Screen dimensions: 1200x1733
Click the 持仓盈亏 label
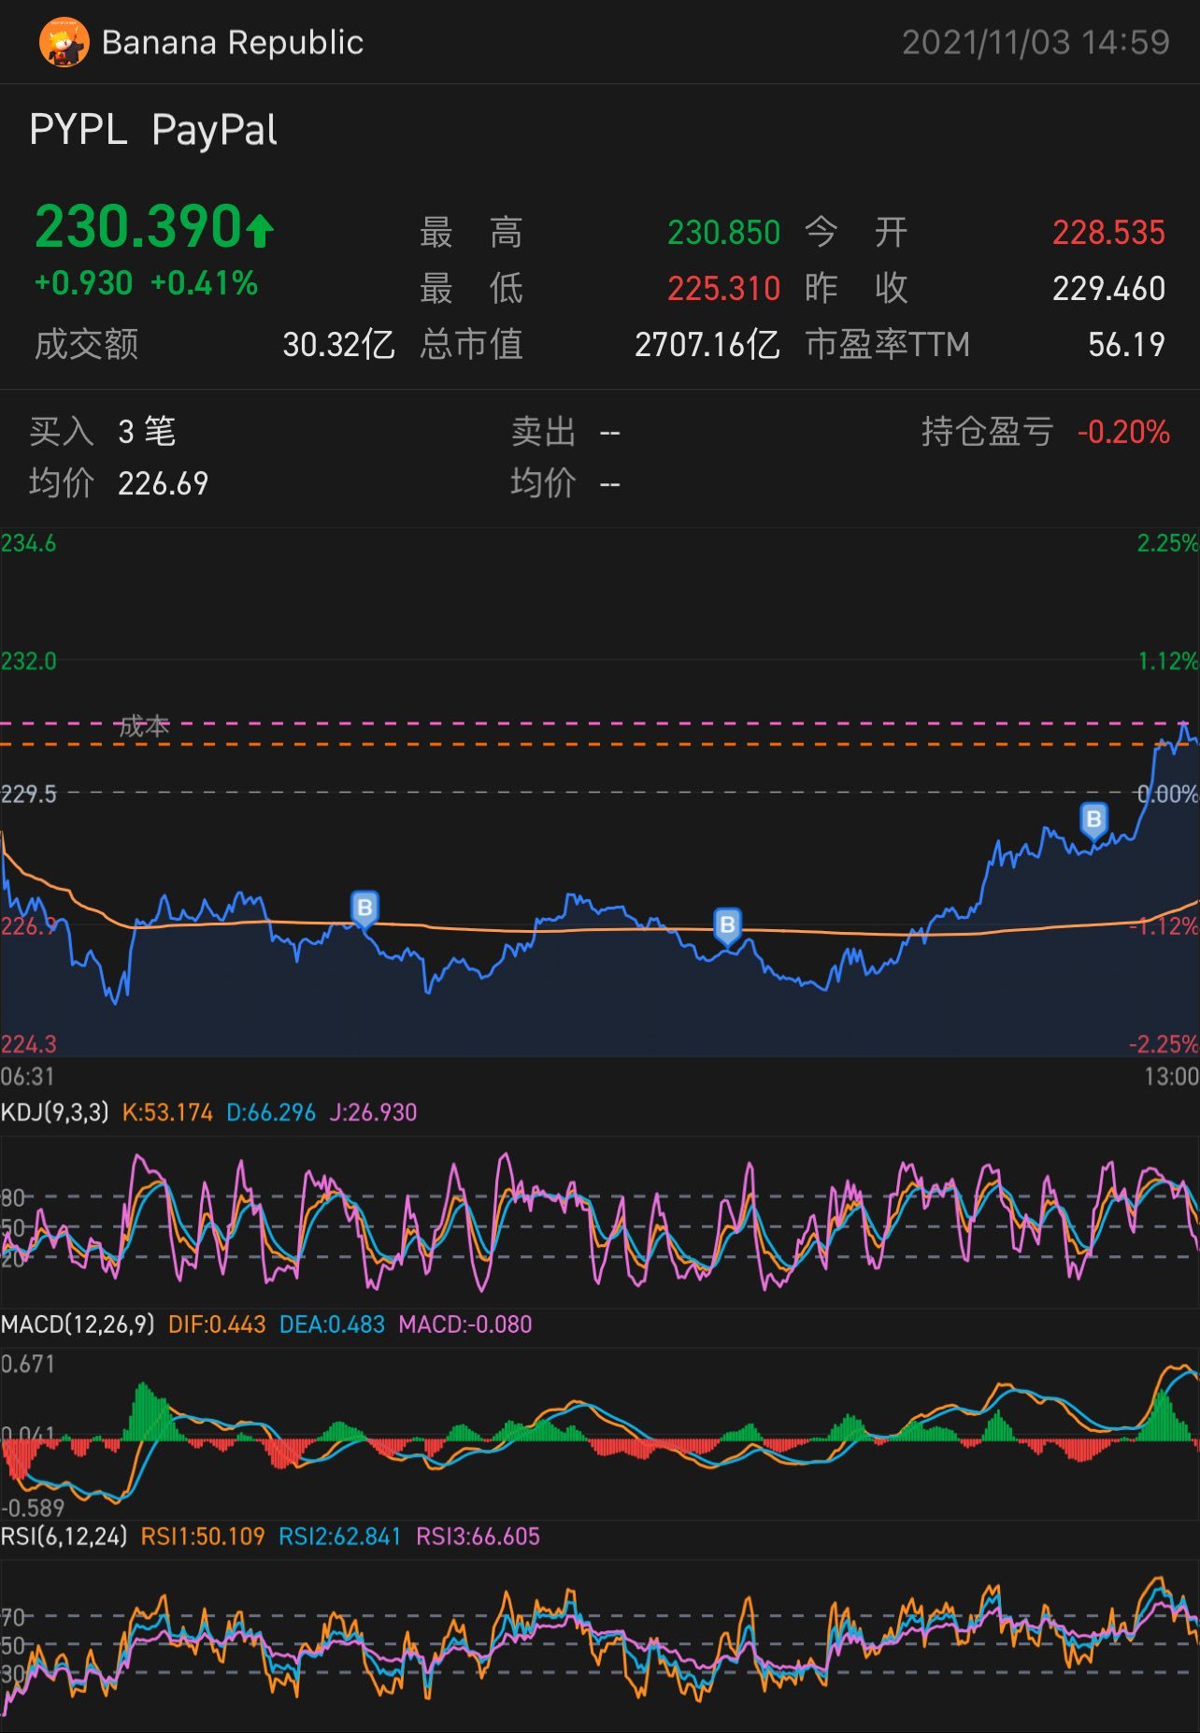click(987, 432)
